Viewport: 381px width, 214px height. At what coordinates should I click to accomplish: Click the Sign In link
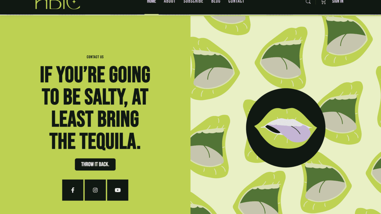coord(338,2)
